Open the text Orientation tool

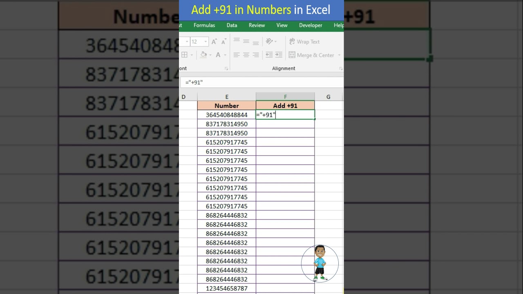tap(269, 41)
